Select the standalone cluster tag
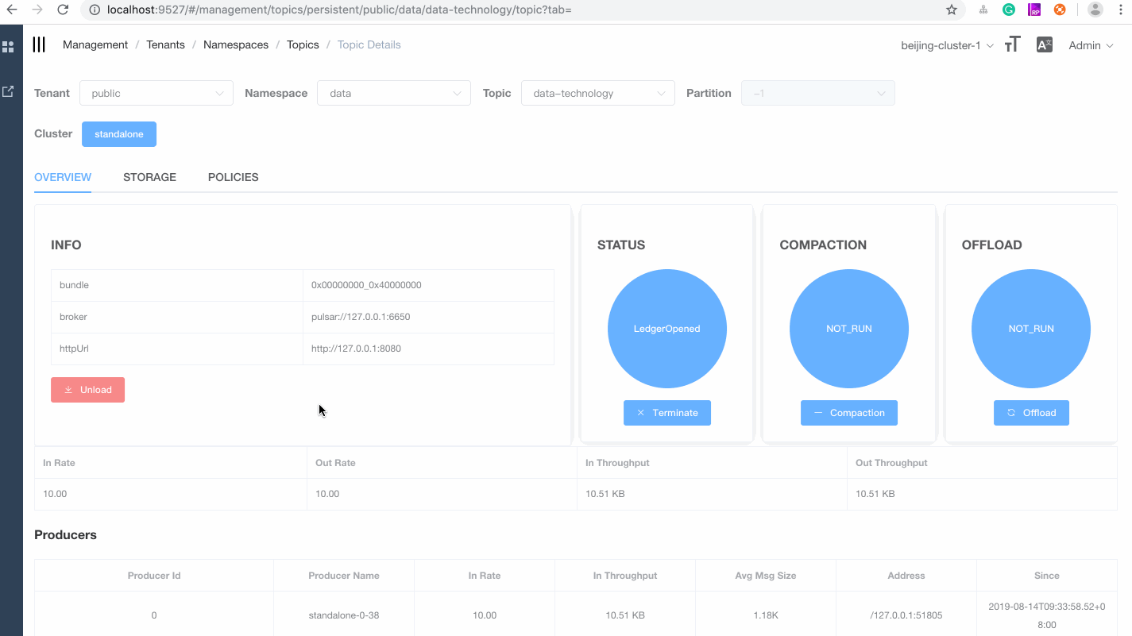This screenshot has height=636, width=1132. (x=118, y=133)
